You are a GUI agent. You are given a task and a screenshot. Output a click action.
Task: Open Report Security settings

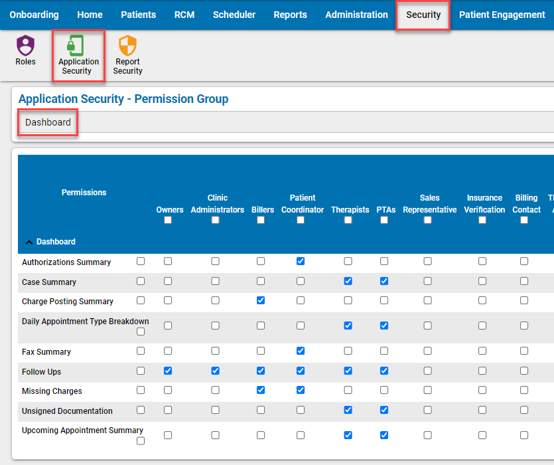(x=127, y=53)
